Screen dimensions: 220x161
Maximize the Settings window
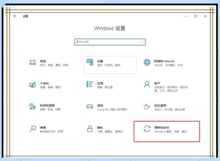pos(195,16)
